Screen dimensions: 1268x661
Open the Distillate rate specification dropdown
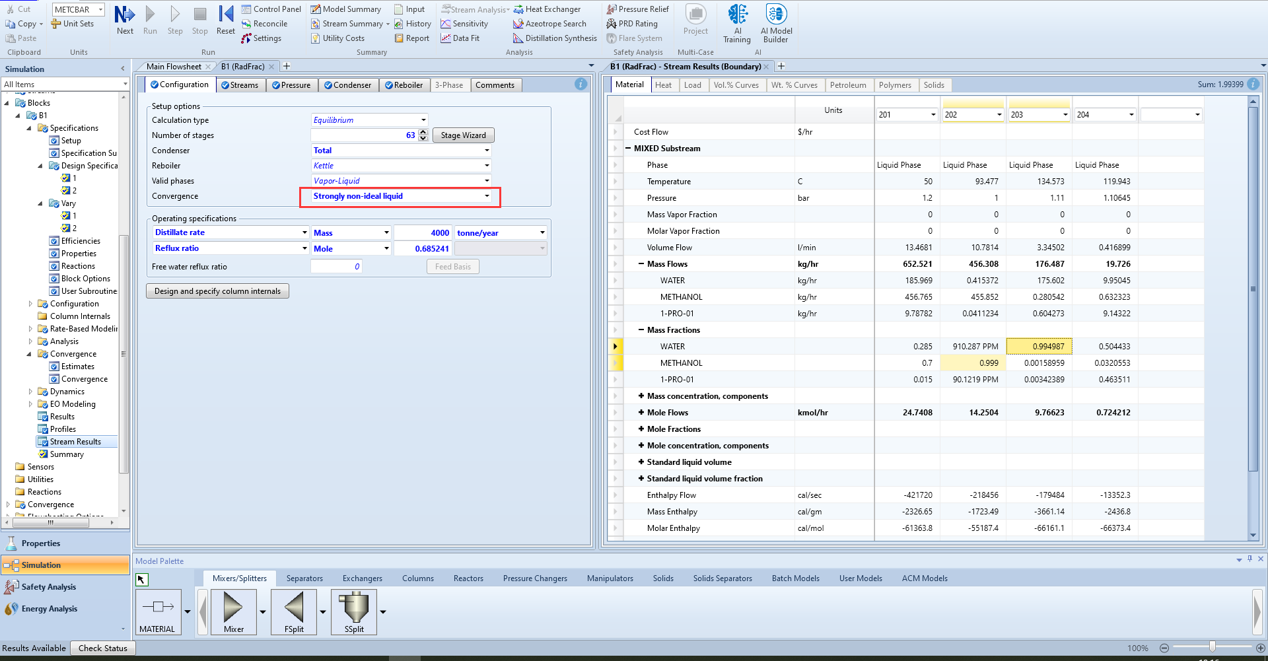click(x=304, y=232)
